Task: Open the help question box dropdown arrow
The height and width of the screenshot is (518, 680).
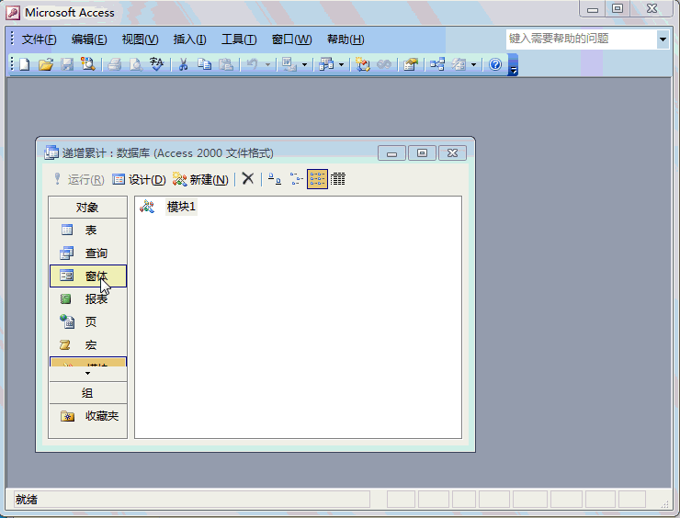Action: [x=663, y=39]
